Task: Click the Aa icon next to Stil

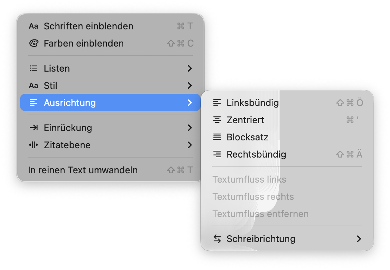Action: click(33, 86)
